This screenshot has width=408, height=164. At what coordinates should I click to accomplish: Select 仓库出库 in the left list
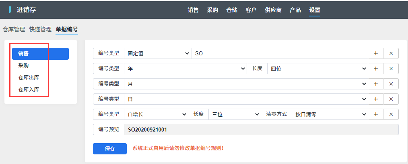pos(29,77)
